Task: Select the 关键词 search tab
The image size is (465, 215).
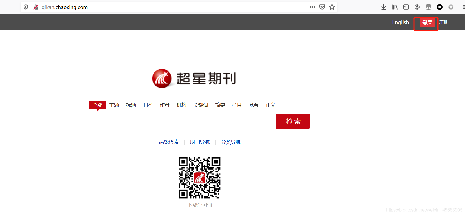Action: click(201, 105)
